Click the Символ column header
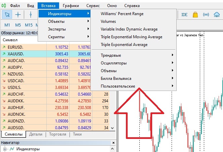 click(x=10, y=40)
